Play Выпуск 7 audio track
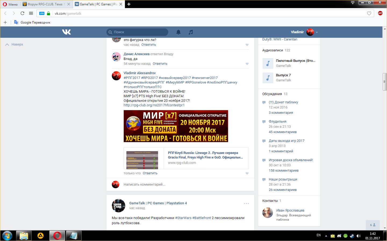 pos(268,78)
